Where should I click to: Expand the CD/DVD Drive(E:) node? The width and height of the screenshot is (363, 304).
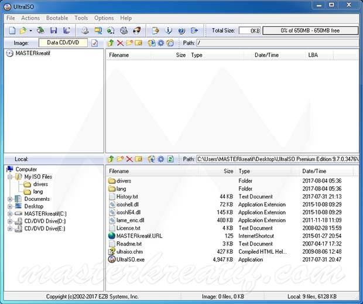[10, 229]
